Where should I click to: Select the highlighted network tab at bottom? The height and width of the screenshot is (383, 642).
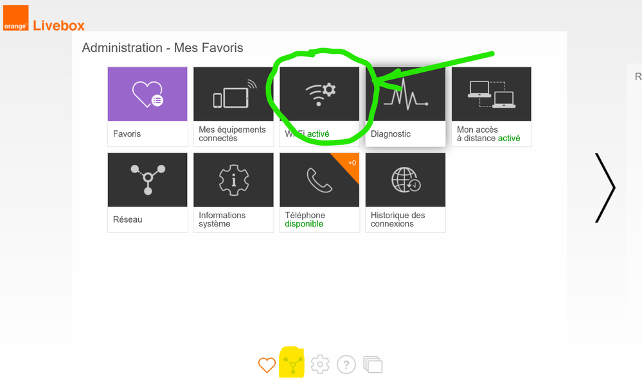point(292,364)
